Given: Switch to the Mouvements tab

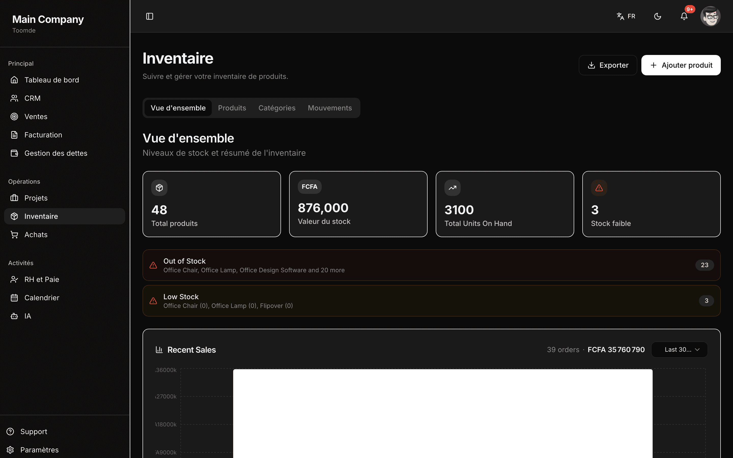Looking at the screenshot, I should [330, 108].
